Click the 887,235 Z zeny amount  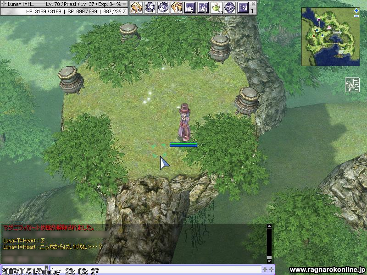coord(114,11)
